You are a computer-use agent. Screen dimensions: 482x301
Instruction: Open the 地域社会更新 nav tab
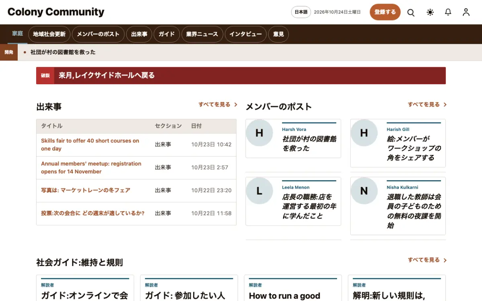(49, 34)
